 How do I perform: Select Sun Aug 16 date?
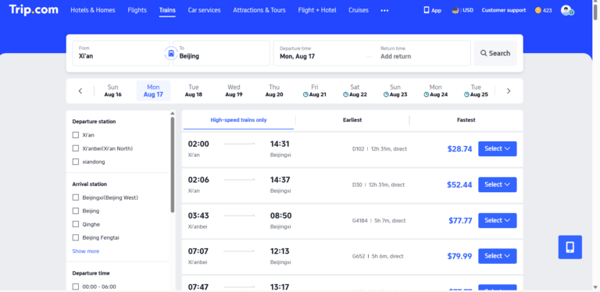[x=112, y=91]
